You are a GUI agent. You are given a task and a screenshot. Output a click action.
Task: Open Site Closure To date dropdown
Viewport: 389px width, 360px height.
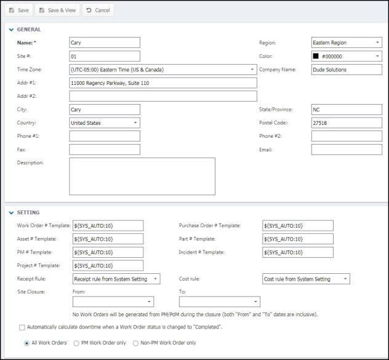coord(220,302)
